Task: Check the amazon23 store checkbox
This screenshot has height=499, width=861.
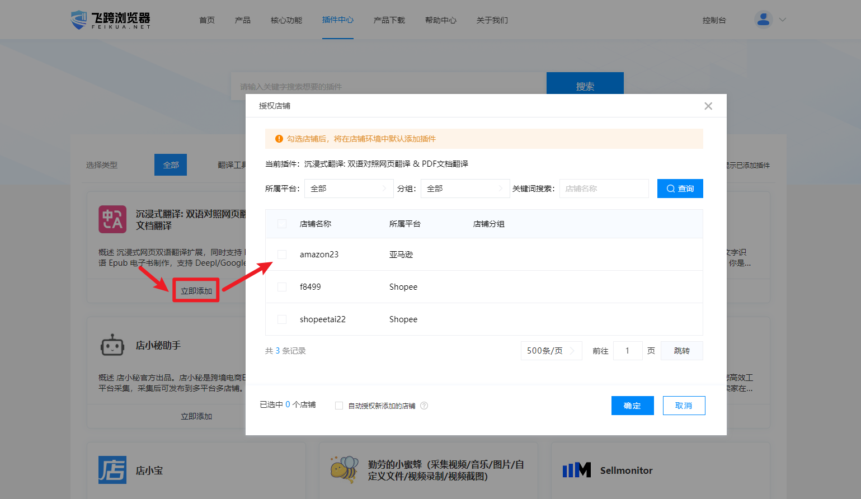Action: click(x=282, y=255)
